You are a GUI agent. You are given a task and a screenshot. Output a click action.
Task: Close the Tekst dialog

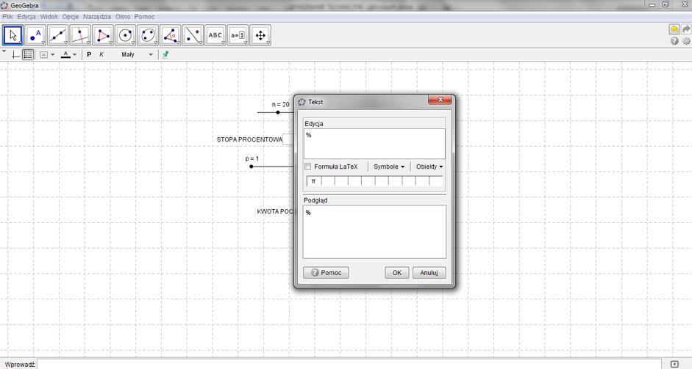click(x=440, y=100)
